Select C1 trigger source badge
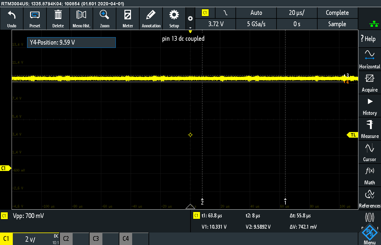The width and height of the screenshot is (381, 245). click(205, 13)
